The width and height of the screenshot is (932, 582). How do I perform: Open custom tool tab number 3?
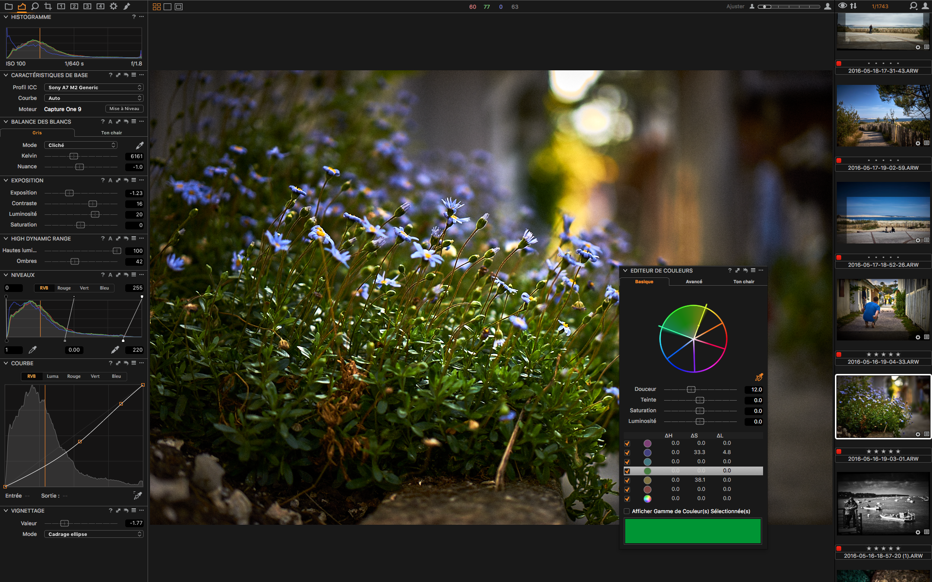(87, 6)
